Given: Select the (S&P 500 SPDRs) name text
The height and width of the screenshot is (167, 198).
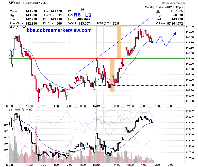Looking at the screenshot, I should pos(27,3).
